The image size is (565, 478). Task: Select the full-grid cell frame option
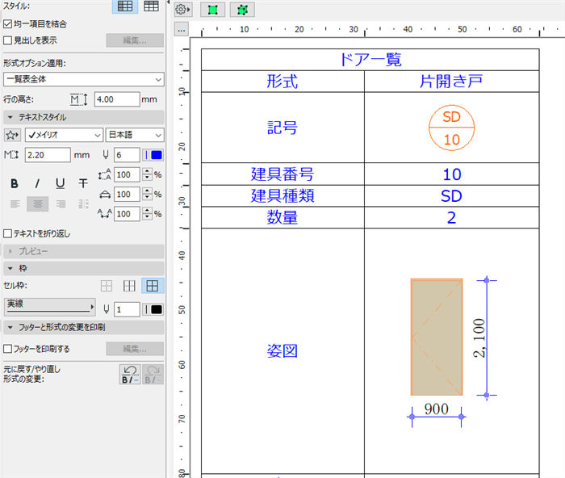pos(152,286)
